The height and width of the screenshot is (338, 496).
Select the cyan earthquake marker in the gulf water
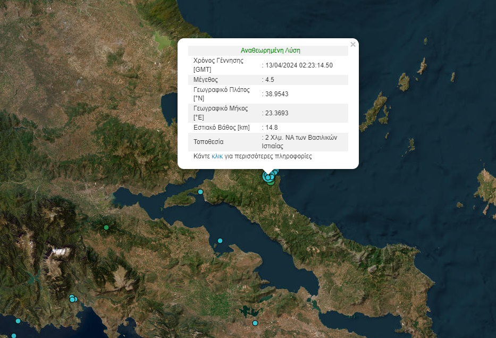point(220,241)
